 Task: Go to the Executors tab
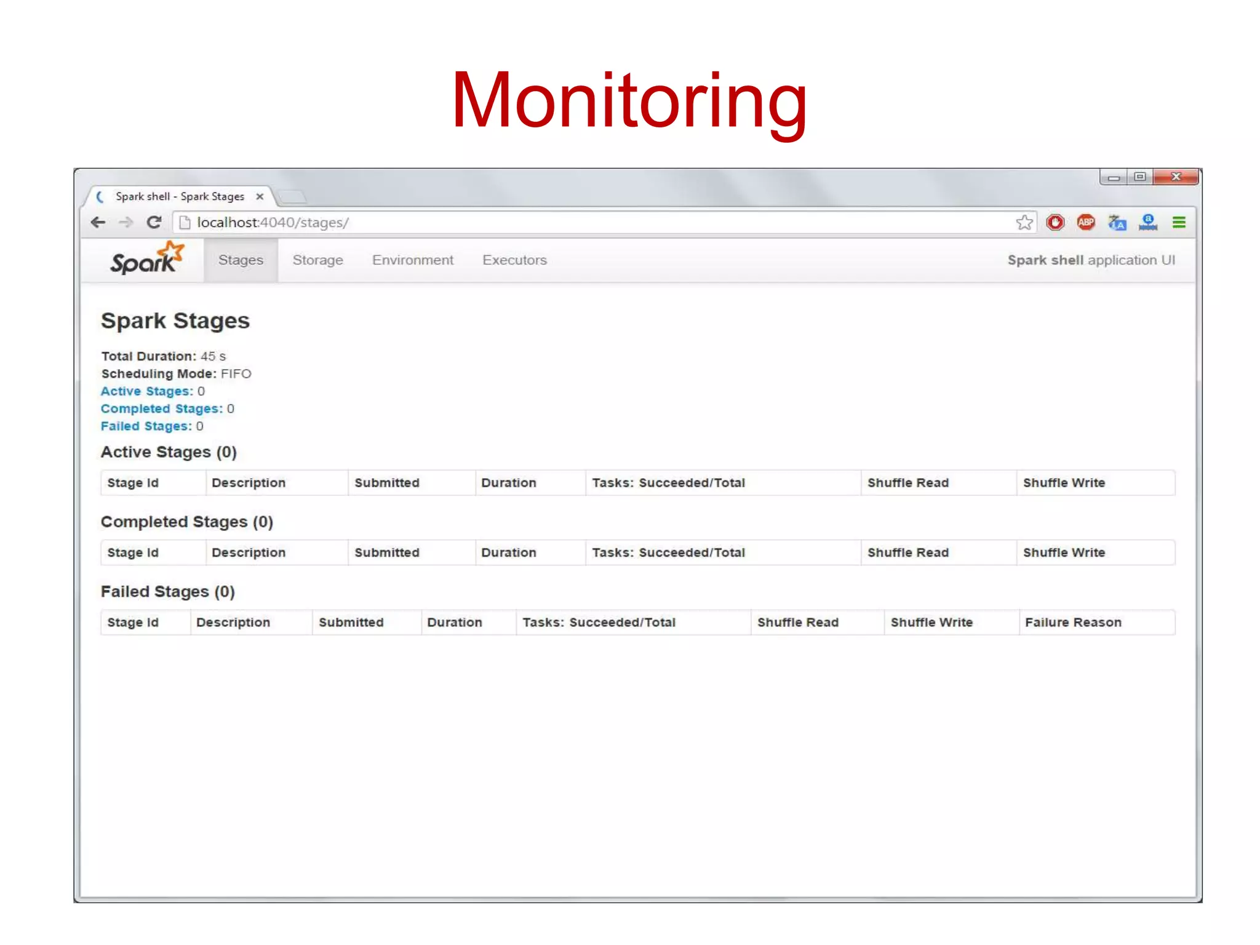514,260
